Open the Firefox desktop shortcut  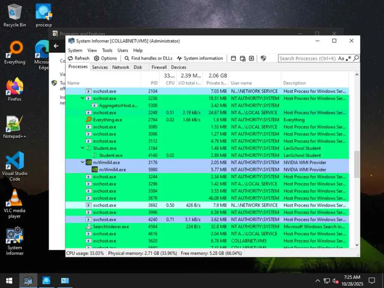click(15, 89)
